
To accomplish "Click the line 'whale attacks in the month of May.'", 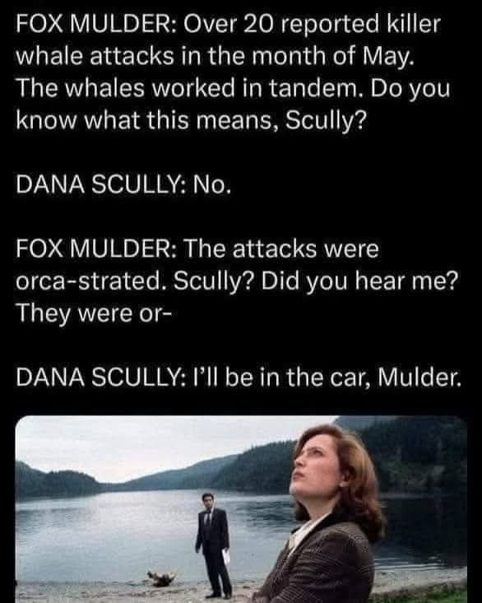I will [215, 56].
